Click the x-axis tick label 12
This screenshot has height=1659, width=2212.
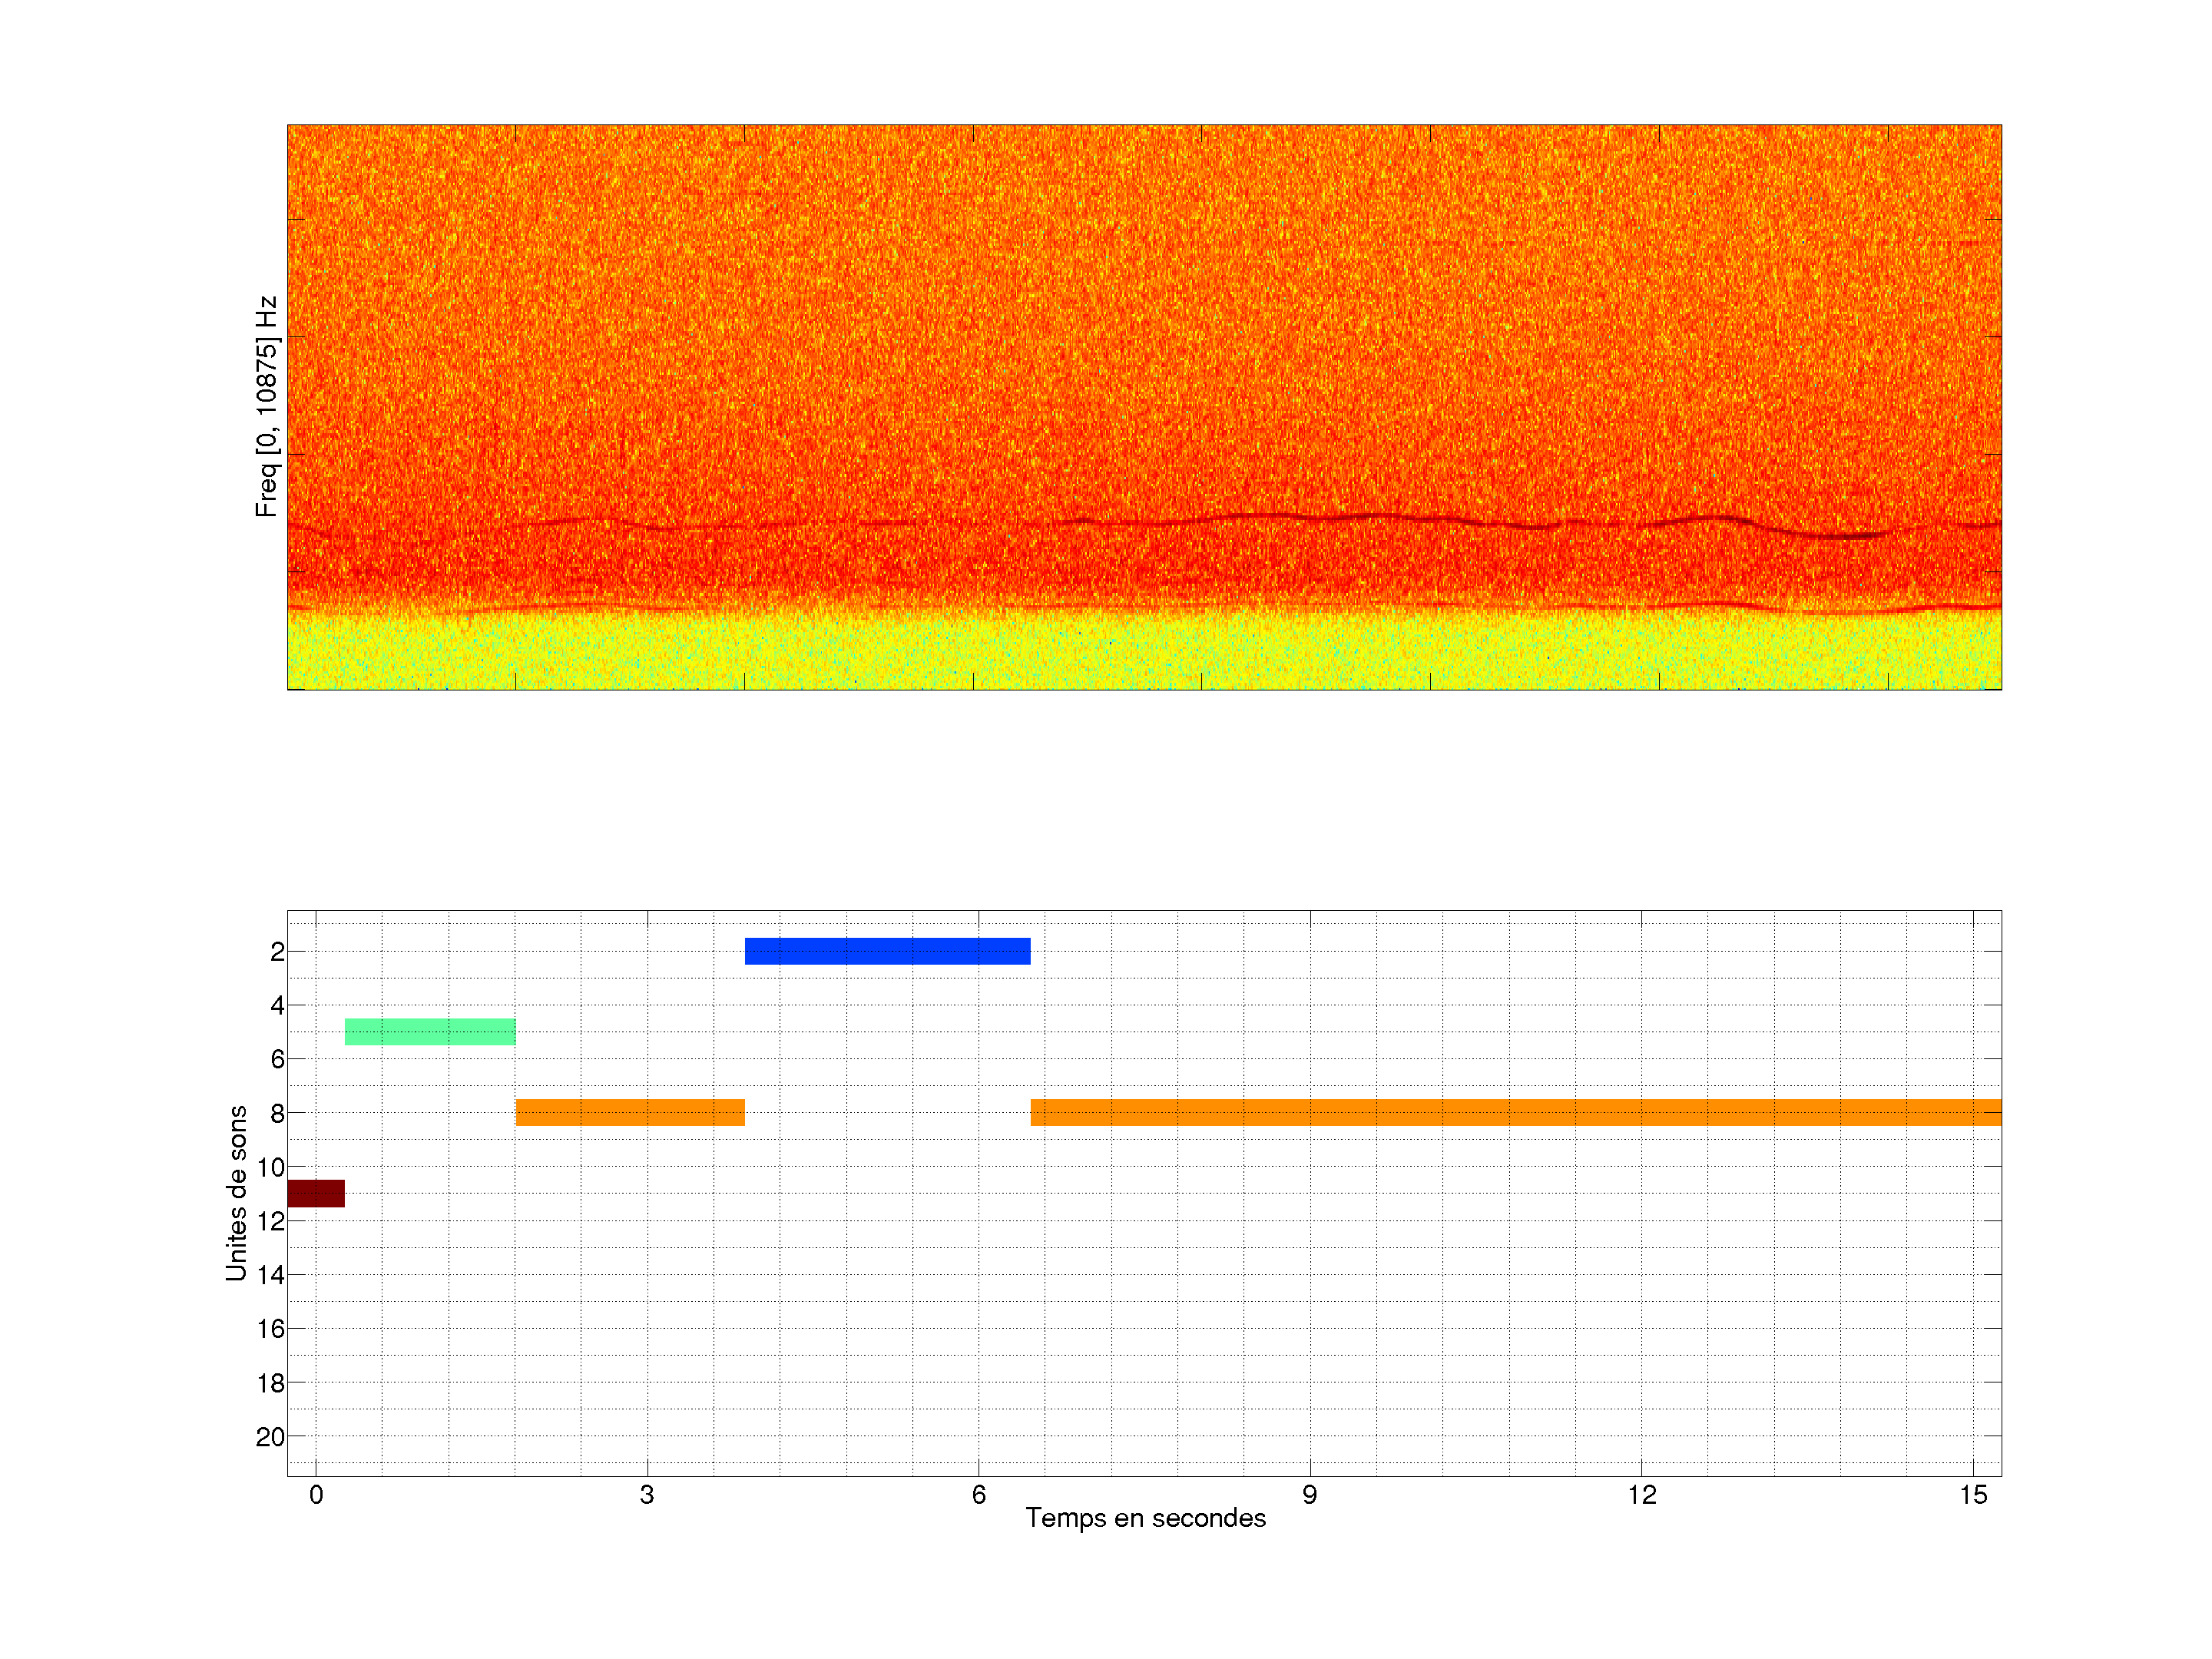(1641, 1495)
